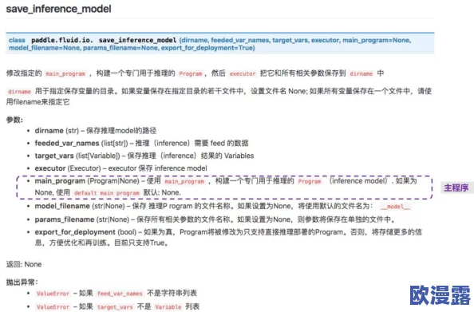
Task: Click the bold save_inference_model name in signature
Action: point(137,40)
